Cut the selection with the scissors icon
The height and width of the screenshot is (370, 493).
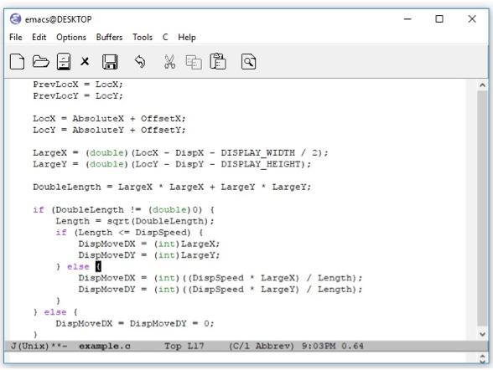[169, 61]
